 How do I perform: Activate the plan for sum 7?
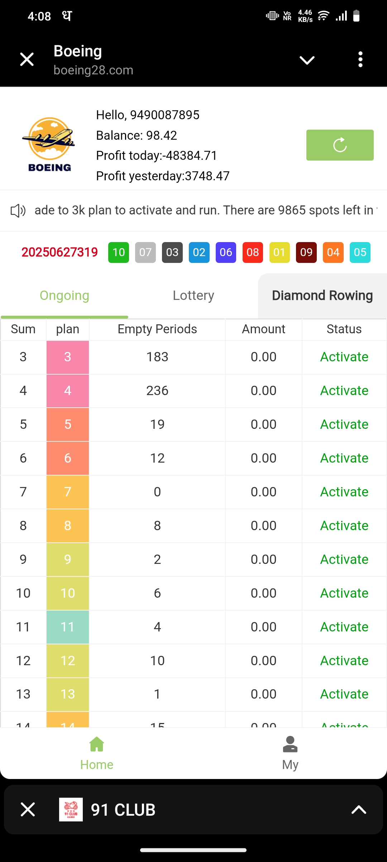point(344,492)
